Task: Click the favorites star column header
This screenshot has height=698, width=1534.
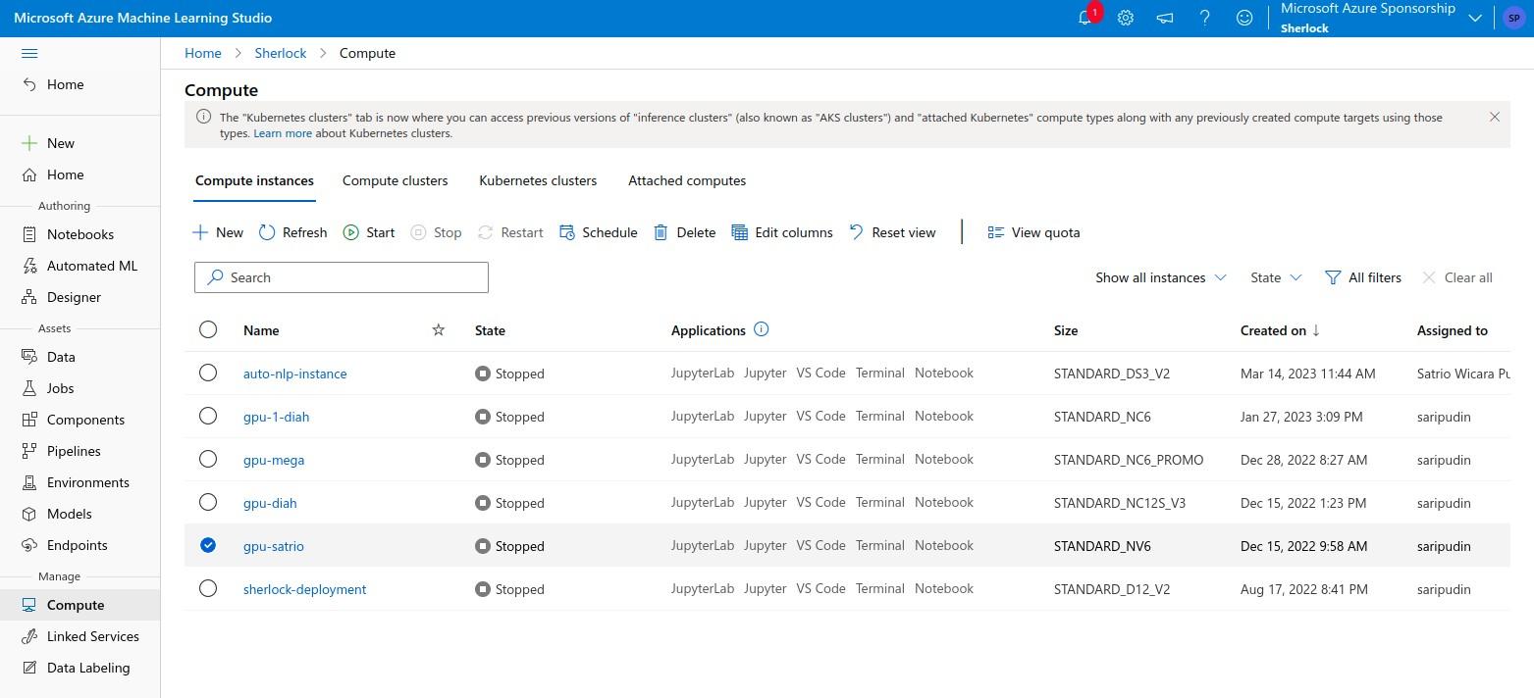Action: point(439,330)
